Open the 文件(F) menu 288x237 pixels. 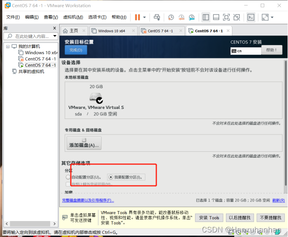tap(13, 17)
